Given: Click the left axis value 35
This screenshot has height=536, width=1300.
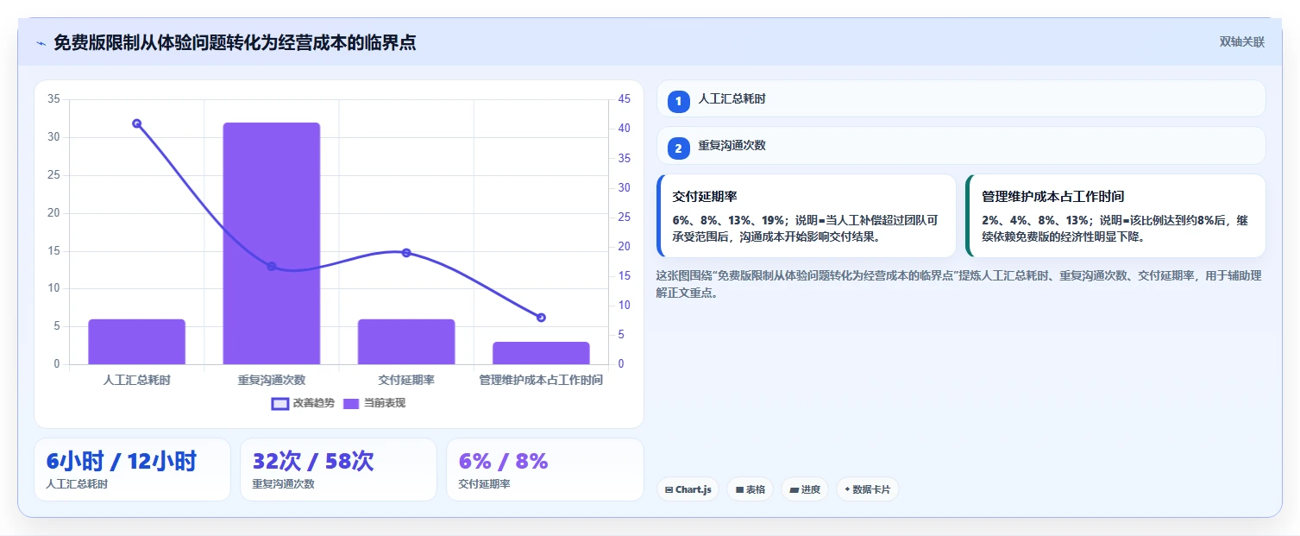Looking at the screenshot, I should (53, 99).
